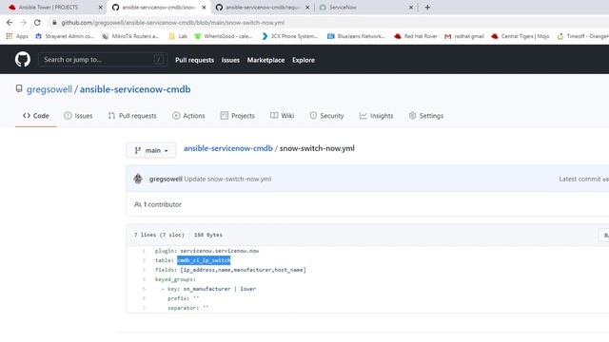Image resolution: width=609 pixels, height=342 pixels.
Task: Open the Red Hat Rover bookmark
Action: pos(416,36)
